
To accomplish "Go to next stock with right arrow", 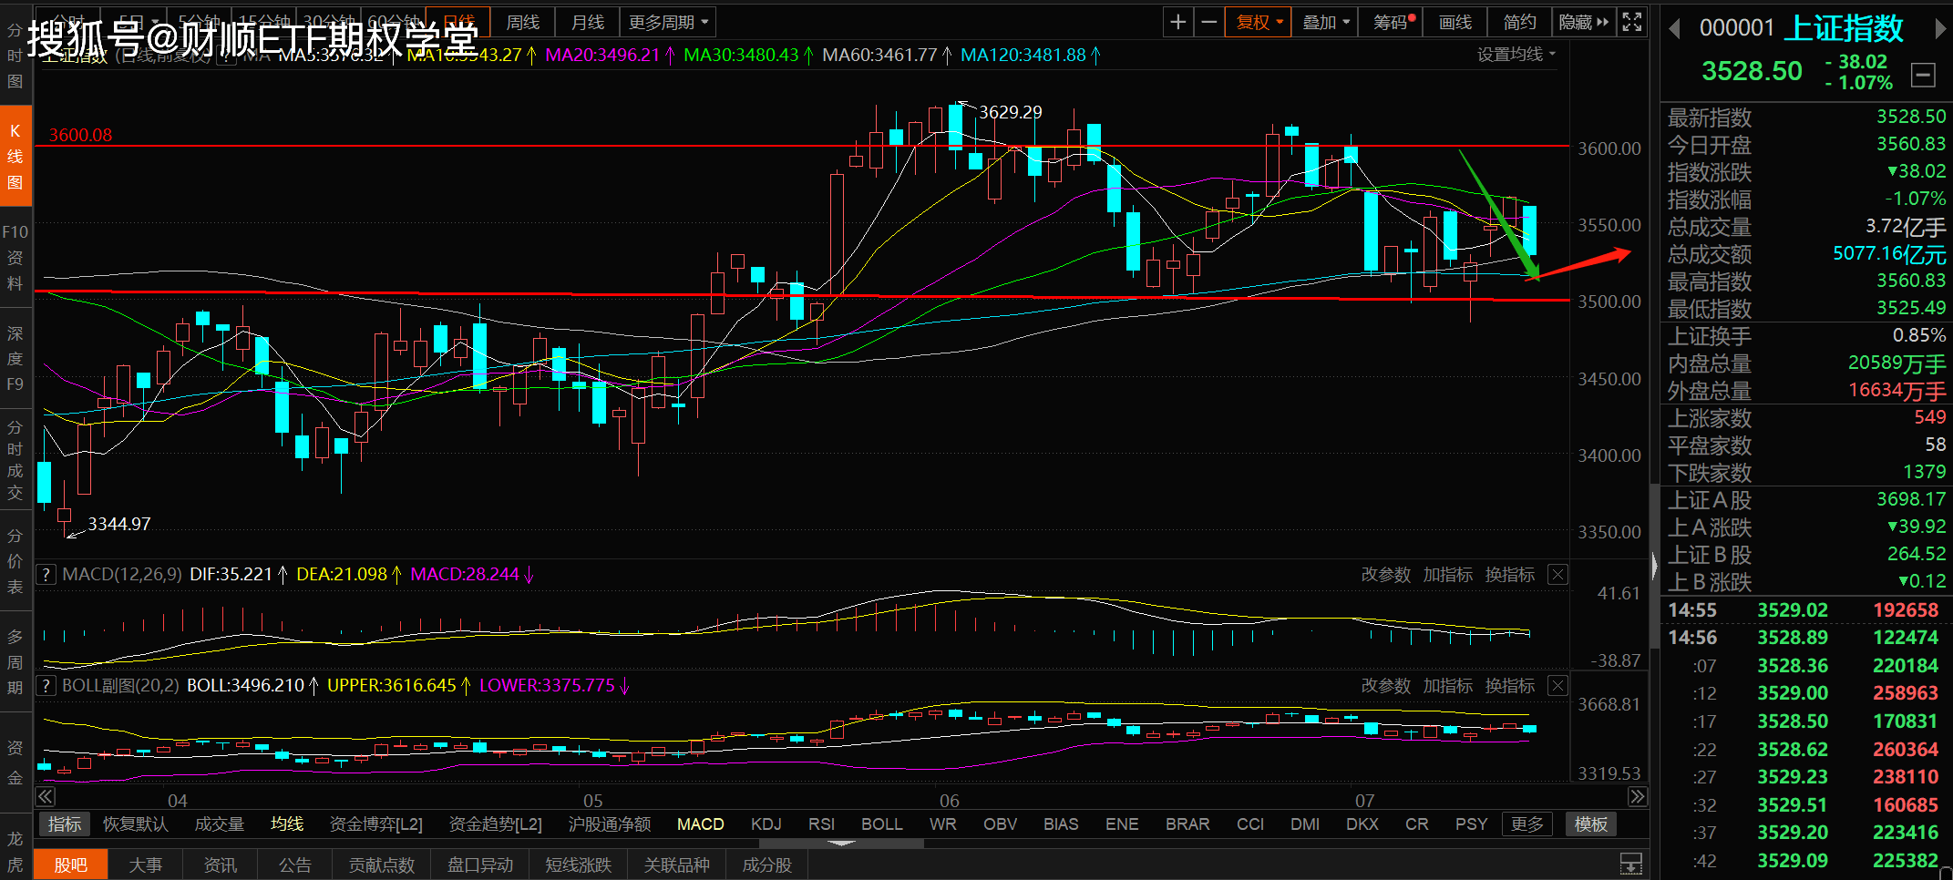I will tap(1940, 29).
